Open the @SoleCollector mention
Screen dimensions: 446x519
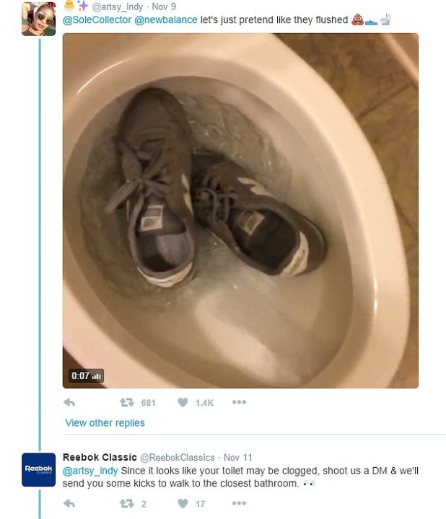pyautogui.click(x=97, y=20)
